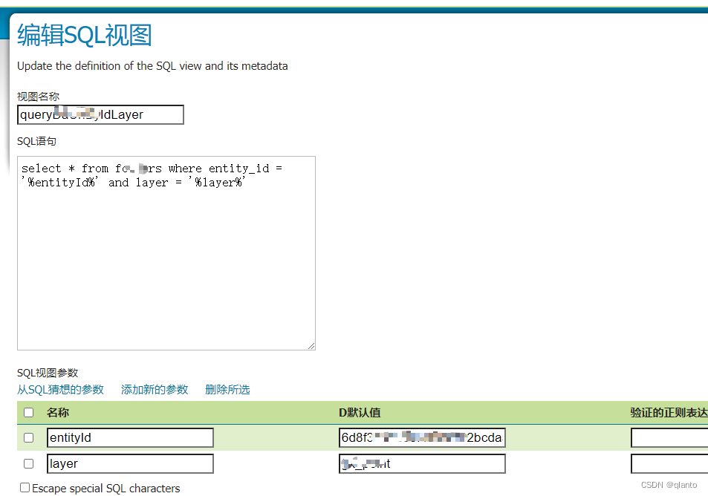This screenshot has height=496, width=708.
Task: Click the default value field for entityId
Action: pyautogui.click(x=422, y=437)
